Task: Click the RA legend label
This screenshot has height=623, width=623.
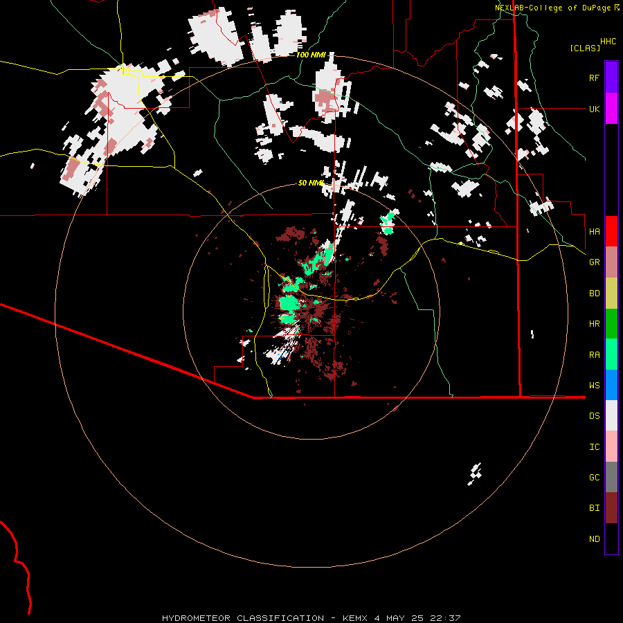Action: 594,355
